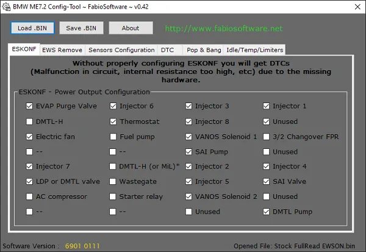Toggle the Injector 7 checkbox
366x252 pixels.
(x=29, y=167)
